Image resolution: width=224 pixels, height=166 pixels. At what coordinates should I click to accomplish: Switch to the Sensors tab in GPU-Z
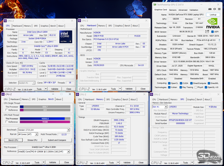click(172, 10)
